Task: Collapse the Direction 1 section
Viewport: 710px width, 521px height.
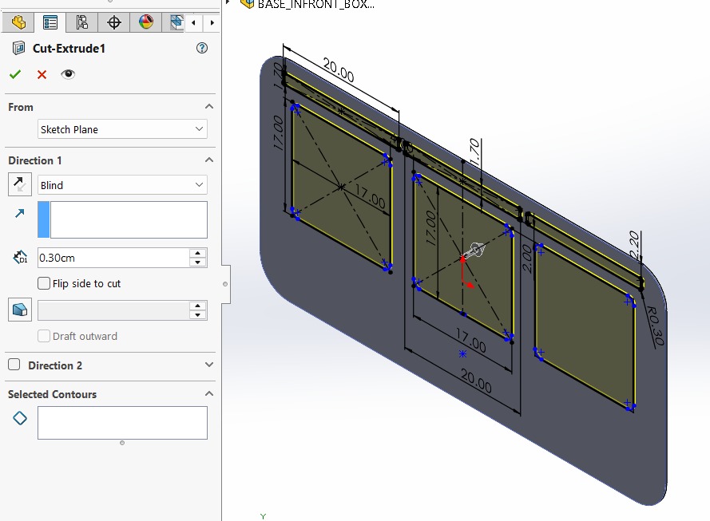Action: pyautogui.click(x=208, y=160)
